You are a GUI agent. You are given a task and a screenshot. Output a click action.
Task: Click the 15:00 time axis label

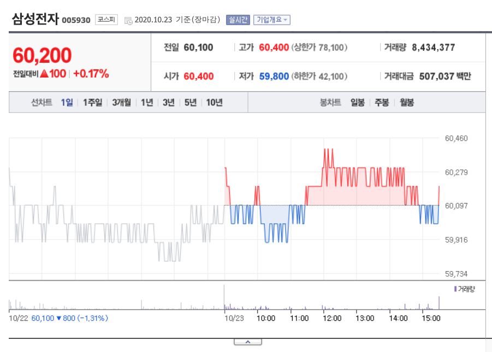point(431,318)
